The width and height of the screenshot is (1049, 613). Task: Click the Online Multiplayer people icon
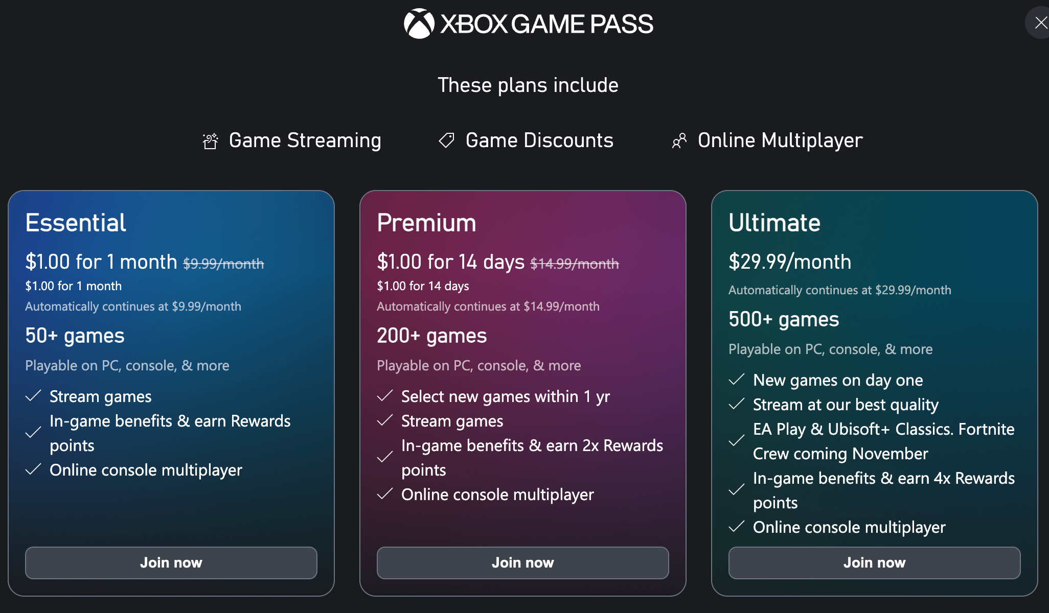[x=679, y=141]
